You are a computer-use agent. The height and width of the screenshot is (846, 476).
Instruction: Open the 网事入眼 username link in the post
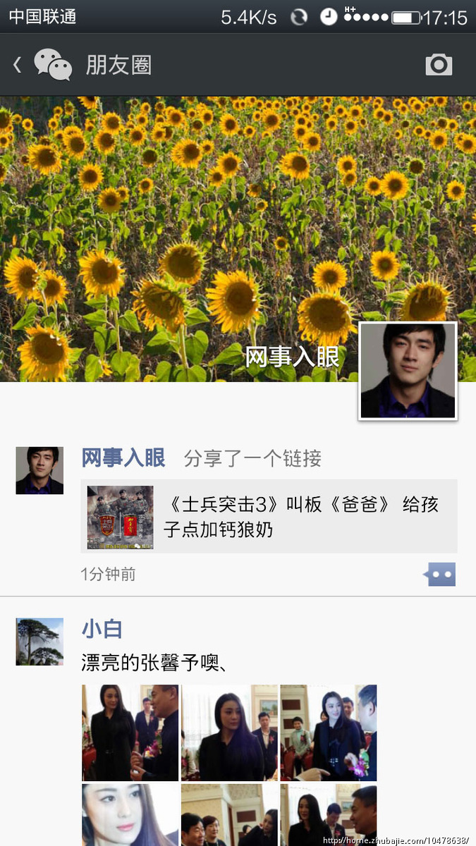click(x=123, y=458)
